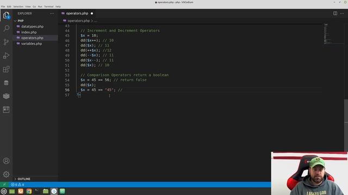Click the PHP file icon in the breadcrumb

pyautogui.click(x=65, y=21)
